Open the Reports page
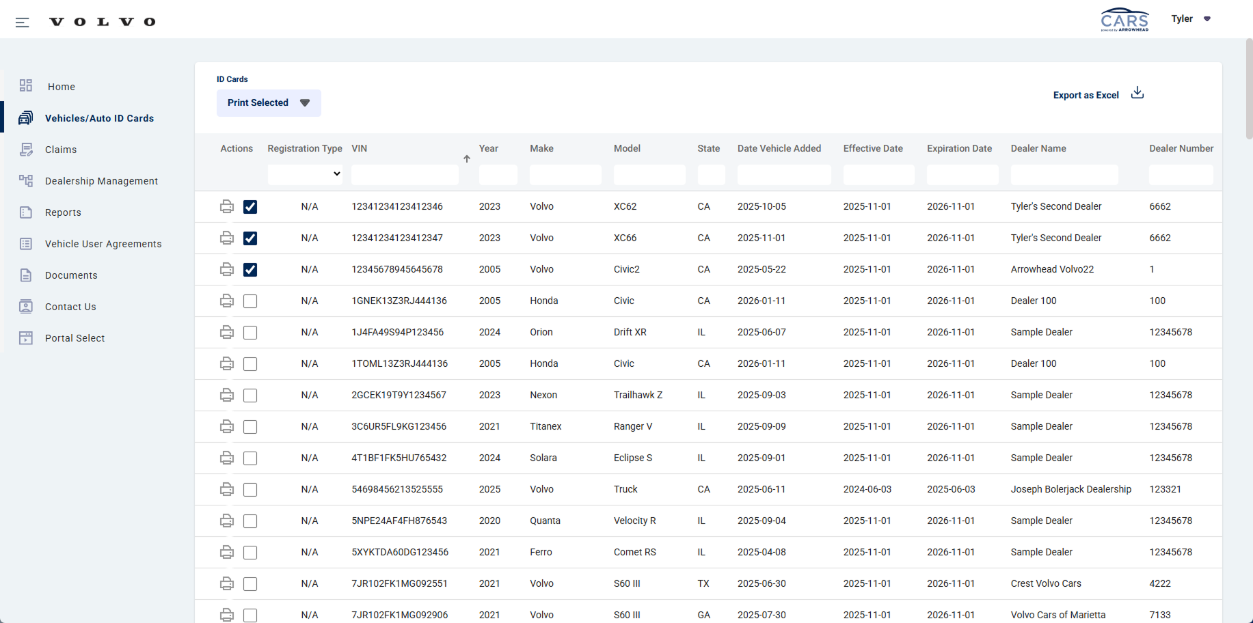Viewport: 1253px width, 623px height. click(x=63, y=212)
